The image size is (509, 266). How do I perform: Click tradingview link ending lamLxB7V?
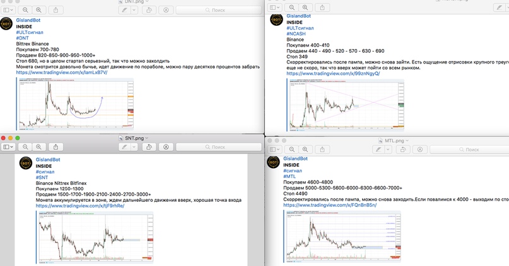(62, 72)
